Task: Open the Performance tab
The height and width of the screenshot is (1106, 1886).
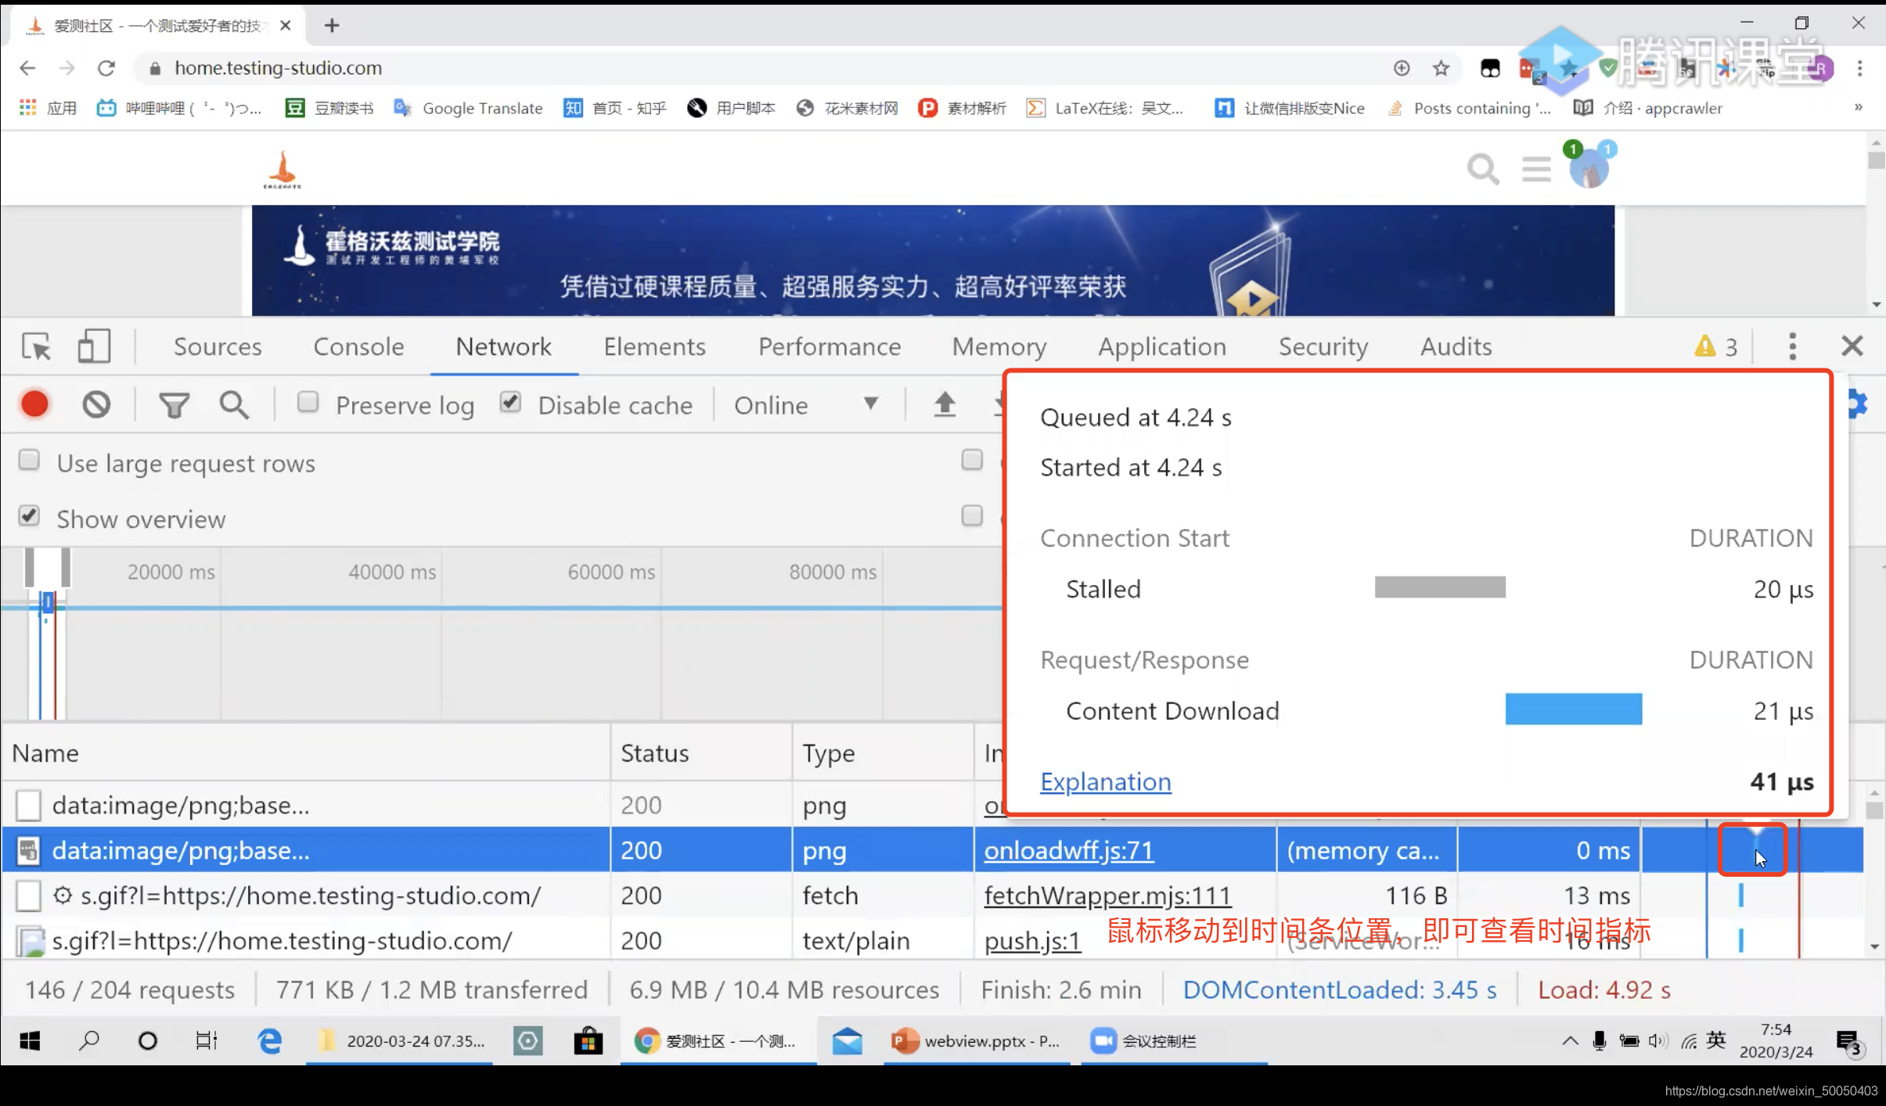Action: coord(829,347)
